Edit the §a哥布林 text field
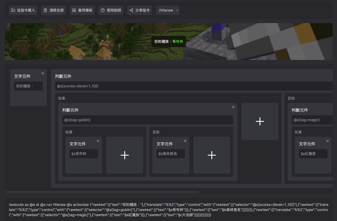 pyautogui.click(x=83, y=154)
